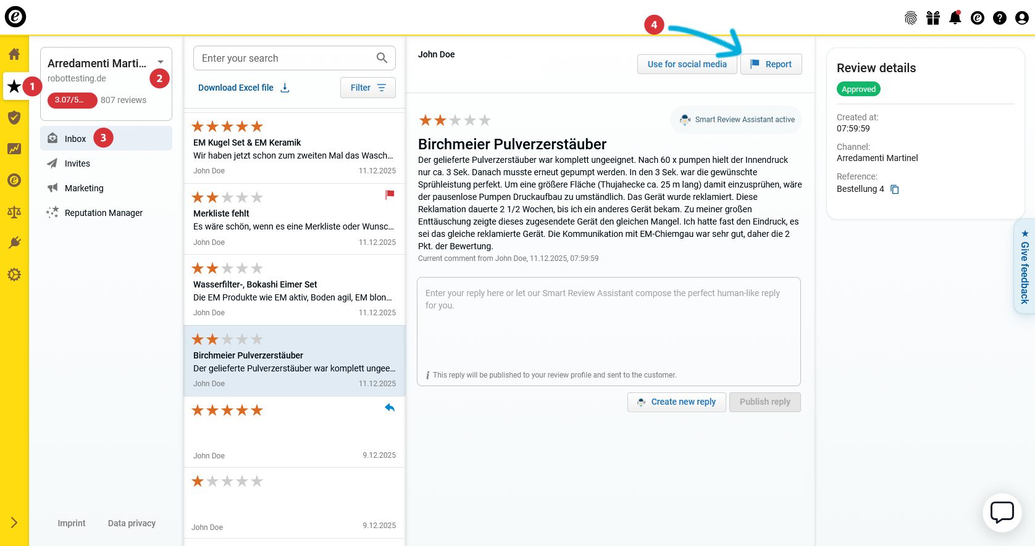Copy the Bestellung 4 reference
Screen dimensions: 1035x546
pyautogui.click(x=895, y=189)
